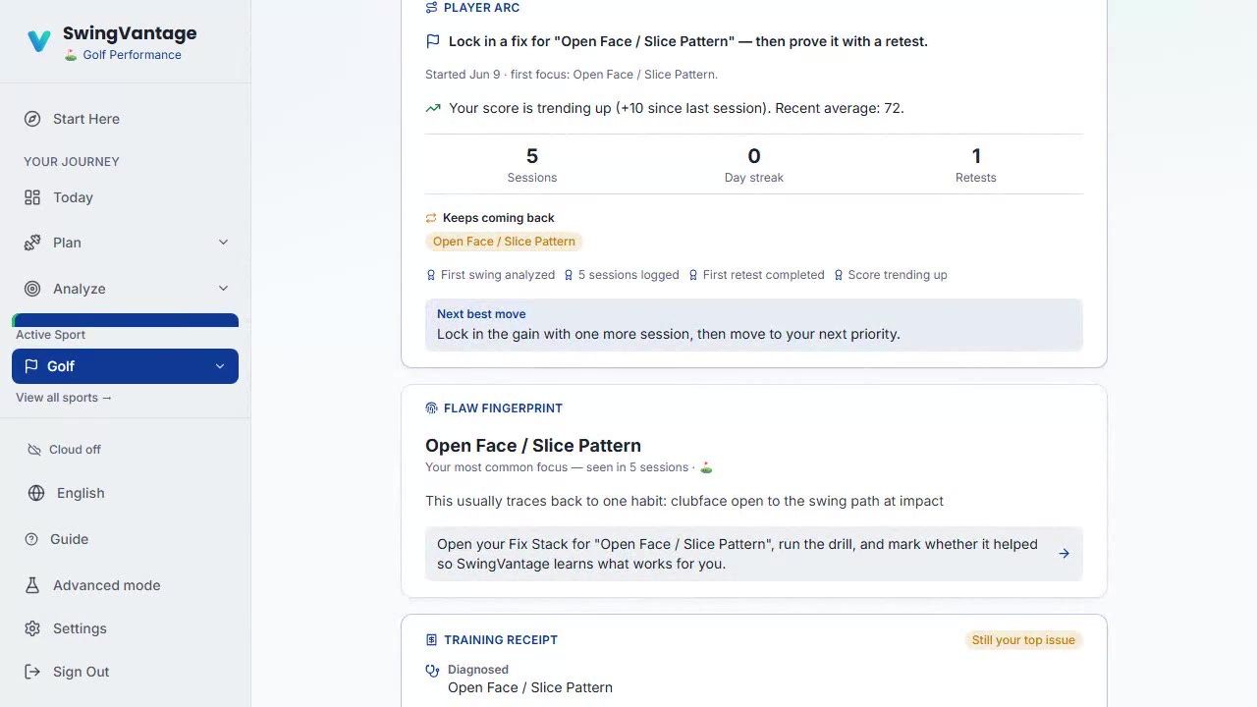
Task: Click the Start Here compass icon
Action: coord(32,119)
